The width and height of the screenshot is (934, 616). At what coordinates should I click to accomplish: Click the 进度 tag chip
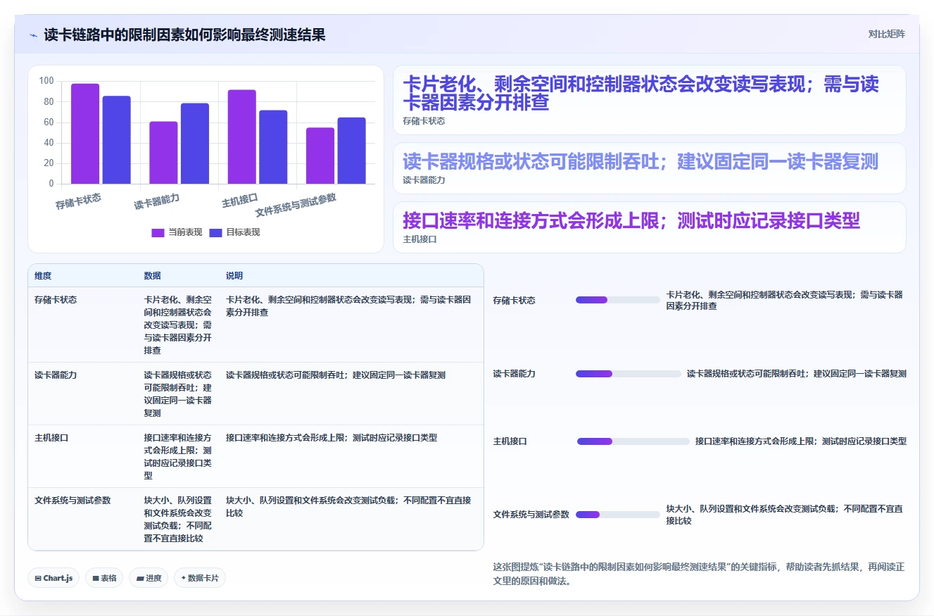tap(149, 578)
